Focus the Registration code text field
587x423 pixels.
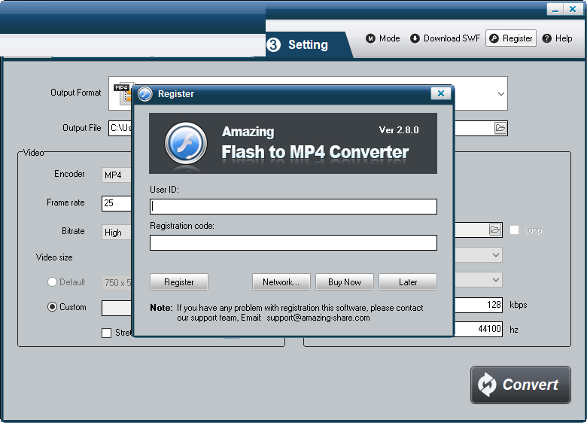tap(293, 242)
